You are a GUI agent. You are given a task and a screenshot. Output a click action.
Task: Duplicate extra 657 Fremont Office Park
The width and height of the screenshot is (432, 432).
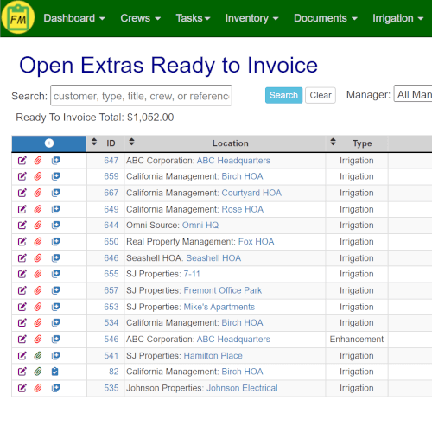55,290
